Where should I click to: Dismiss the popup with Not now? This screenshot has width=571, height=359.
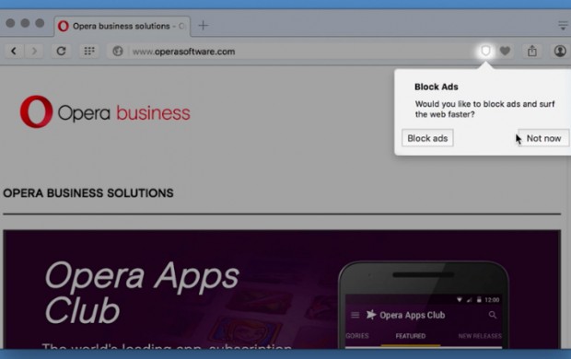543,138
